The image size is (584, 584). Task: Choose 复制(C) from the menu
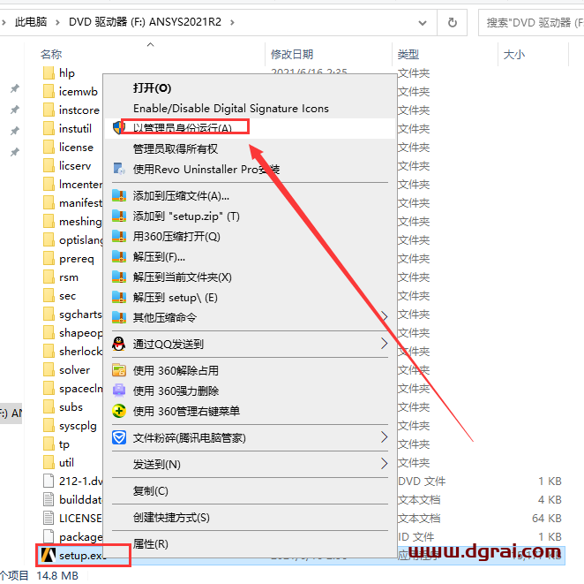tap(151, 490)
